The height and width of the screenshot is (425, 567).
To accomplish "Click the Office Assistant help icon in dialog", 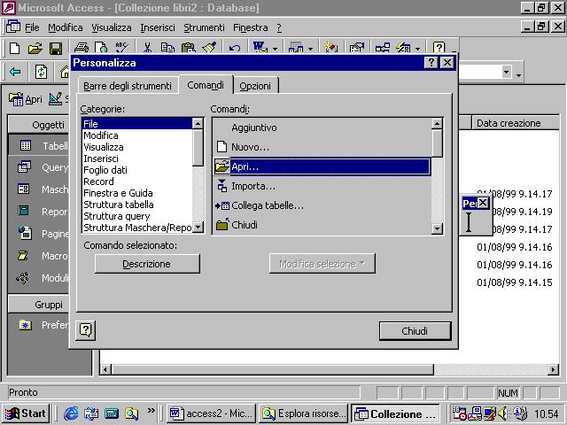I will (x=86, y=330).
